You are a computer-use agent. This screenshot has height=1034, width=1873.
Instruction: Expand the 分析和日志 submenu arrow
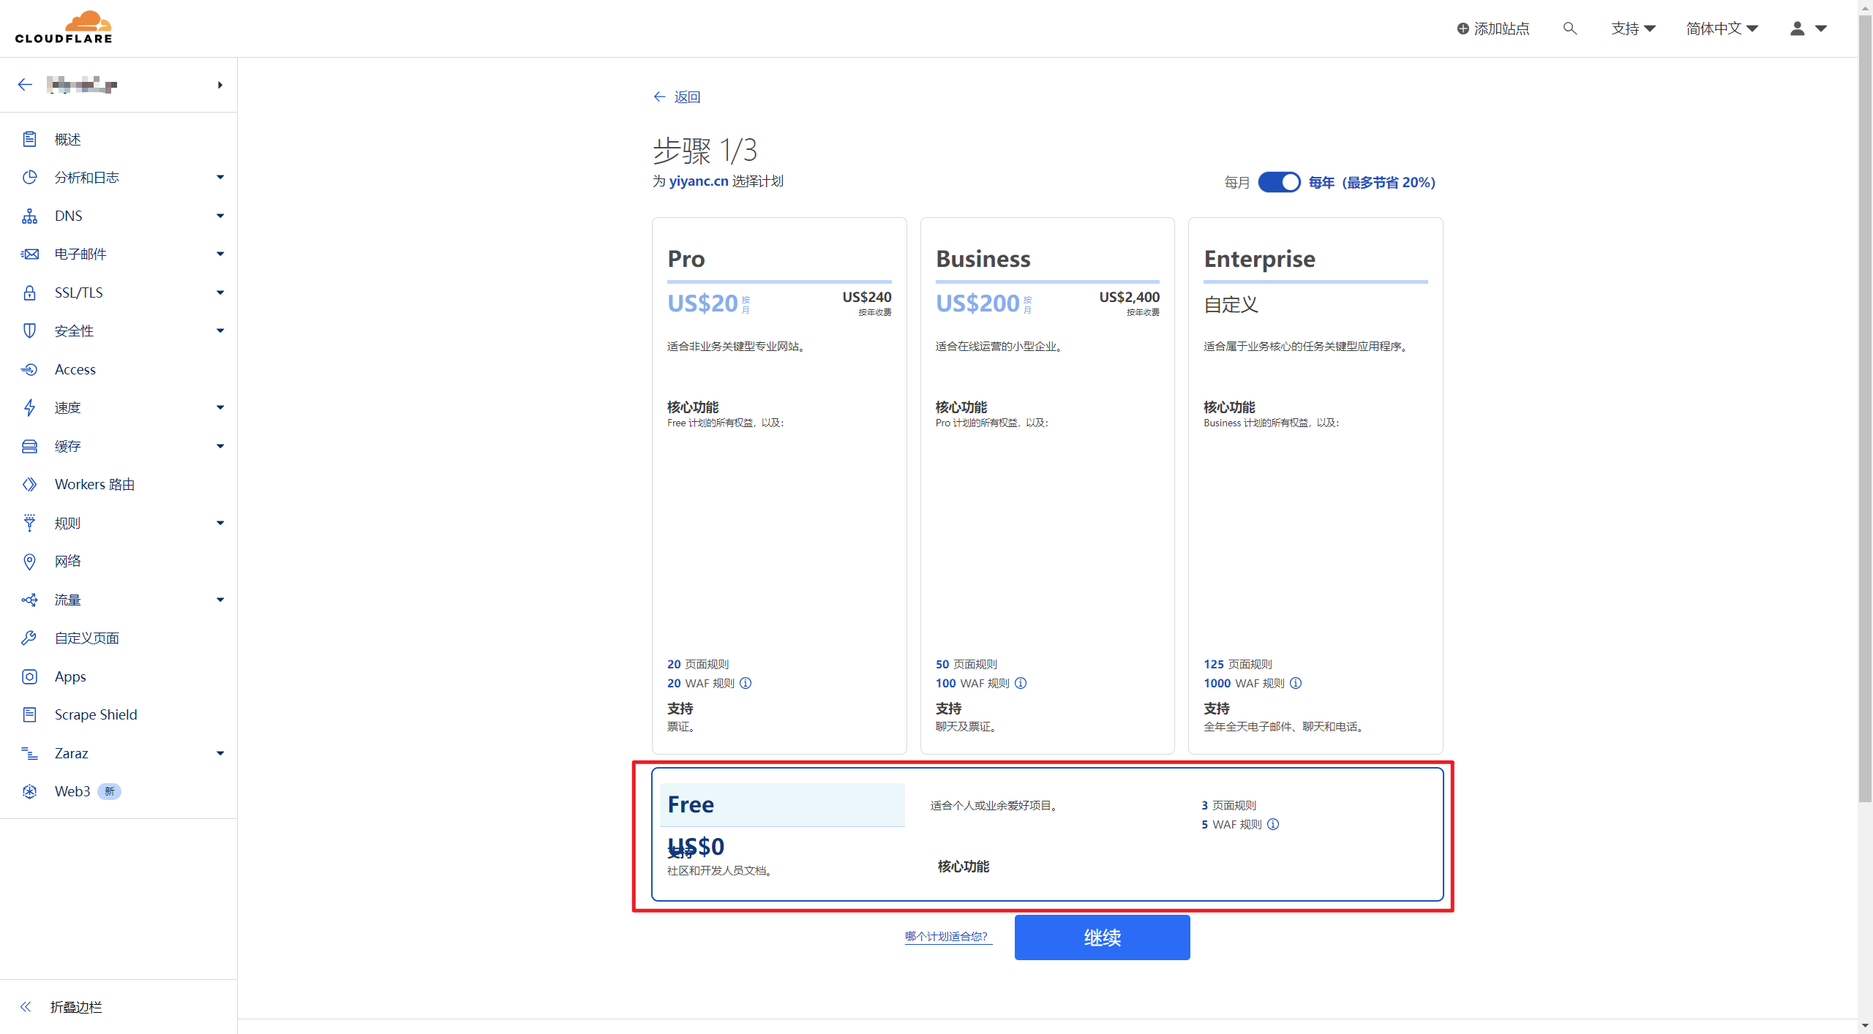tap(220, 177)
